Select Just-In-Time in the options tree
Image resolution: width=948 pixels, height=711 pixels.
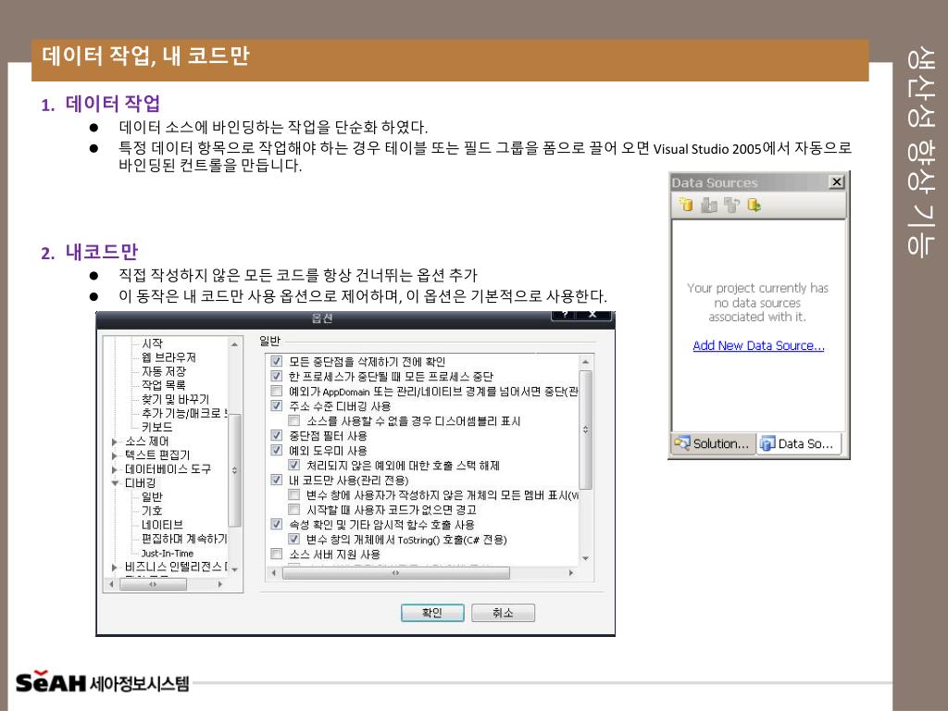point(168,554)
